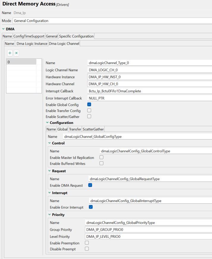Click the dmaLogicChannel_GlobalConfigType name field
The width and height of the screenshot is (212, 259).
(137, 137)
